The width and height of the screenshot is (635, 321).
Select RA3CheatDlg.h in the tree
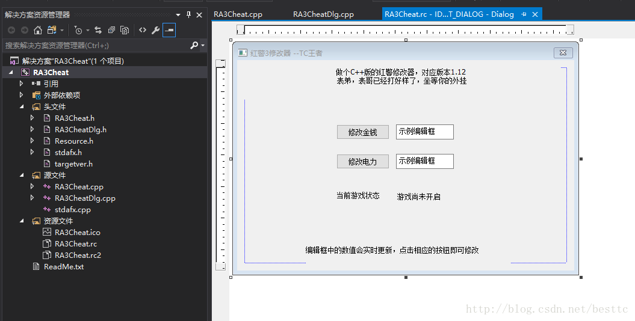[x=81, y=129]
